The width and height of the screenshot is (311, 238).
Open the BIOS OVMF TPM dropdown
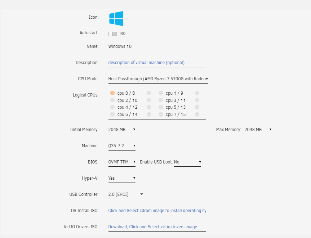click(x=122, y=162)
